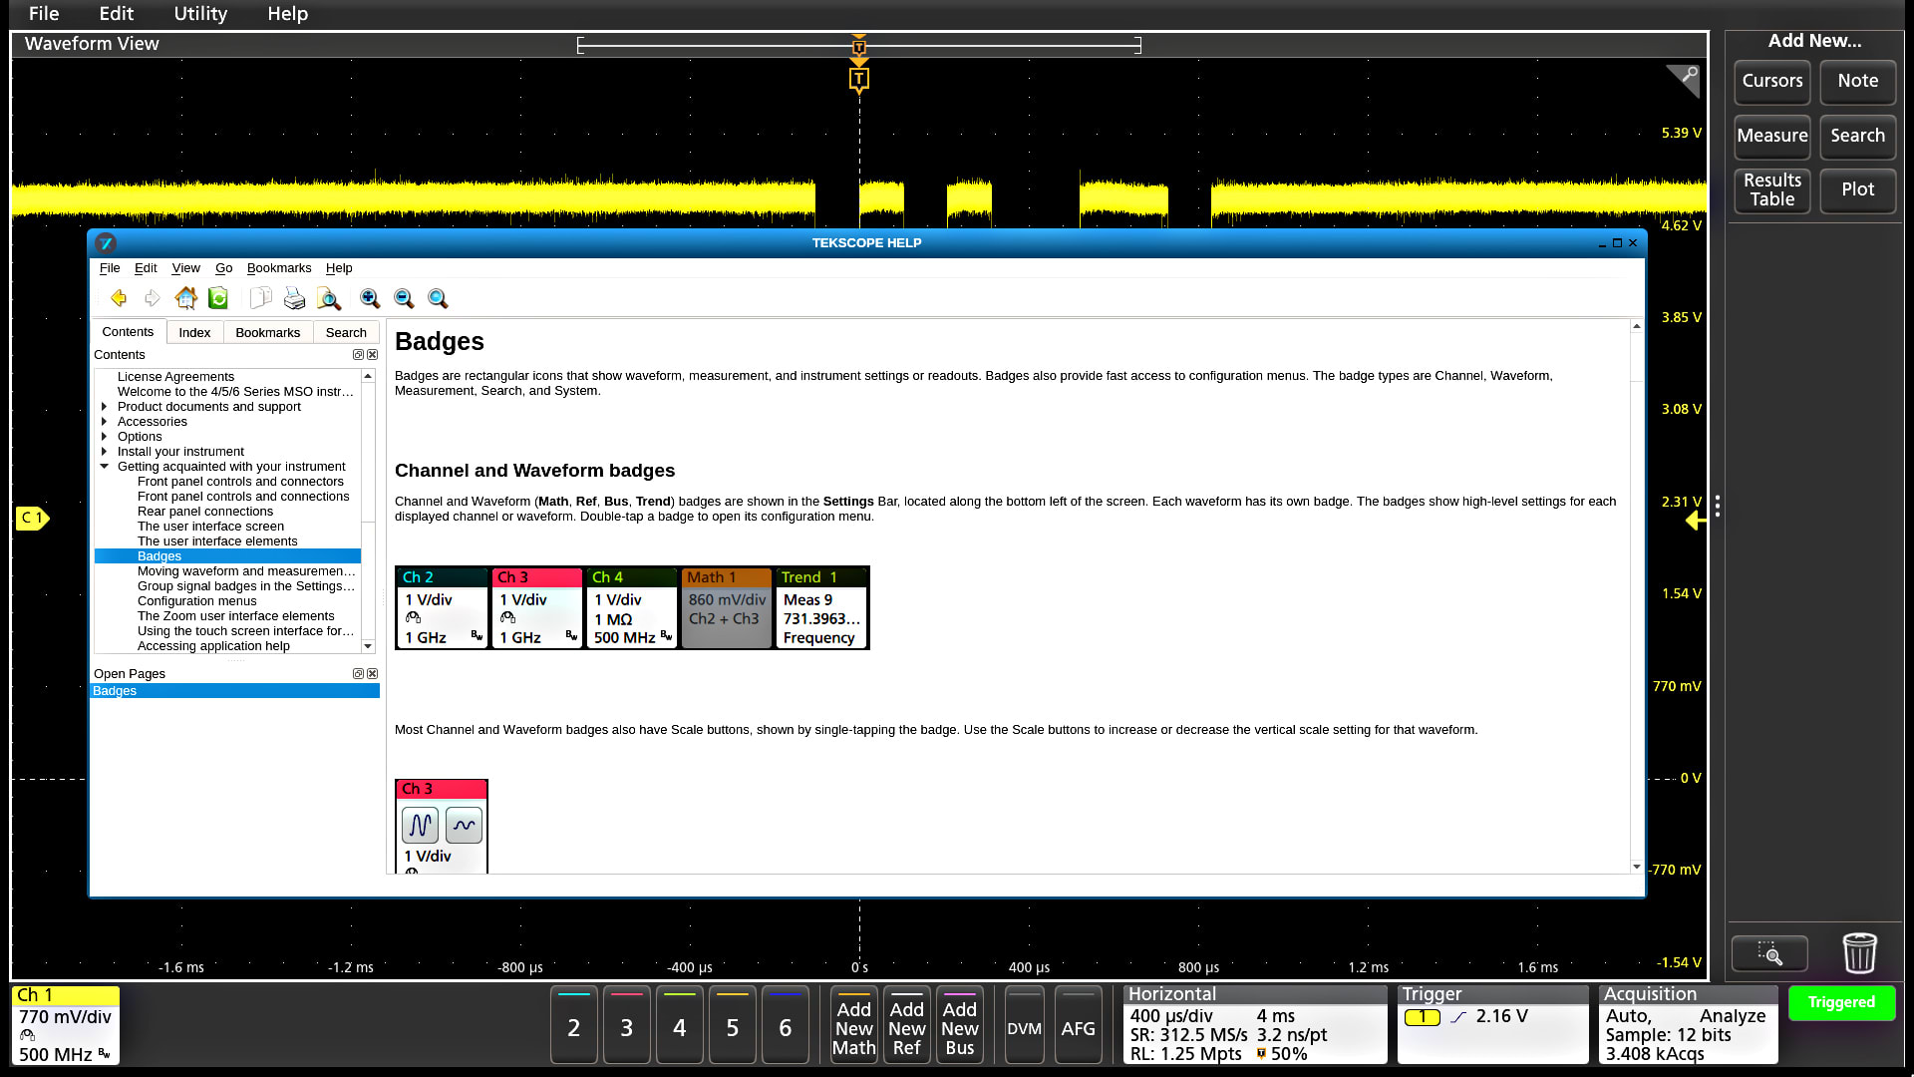Expand Product documents and support tree node

(x=104, y=407)
